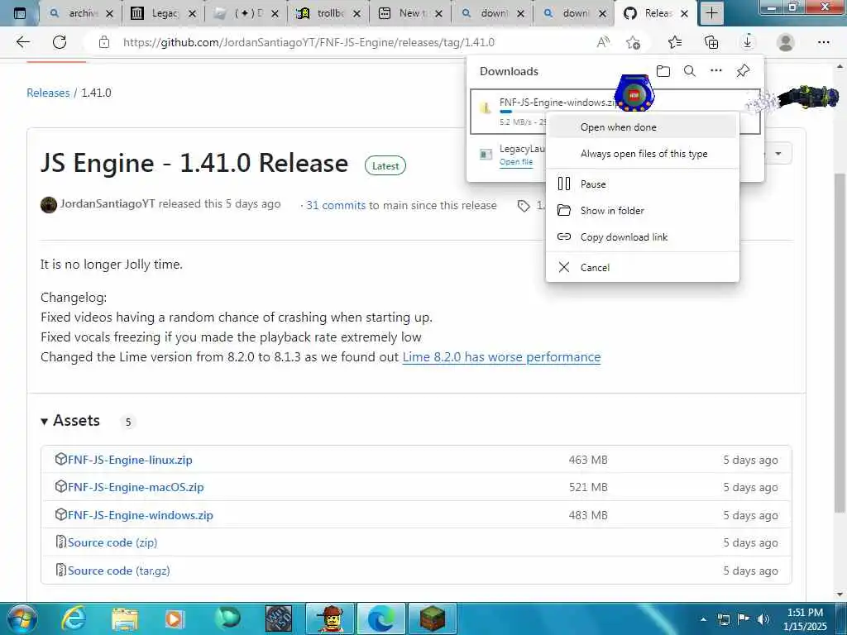Toggle the Downloads toolbar button
This screenshot has height=635, width=847.
point(748,42)
